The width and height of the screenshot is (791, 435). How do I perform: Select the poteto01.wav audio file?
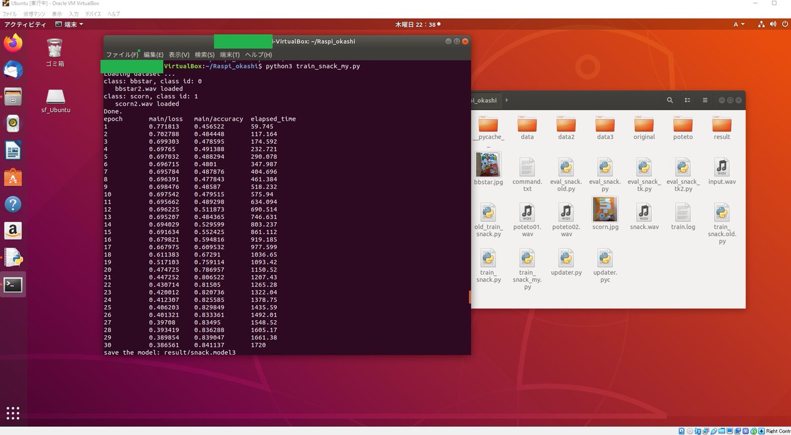527,220
